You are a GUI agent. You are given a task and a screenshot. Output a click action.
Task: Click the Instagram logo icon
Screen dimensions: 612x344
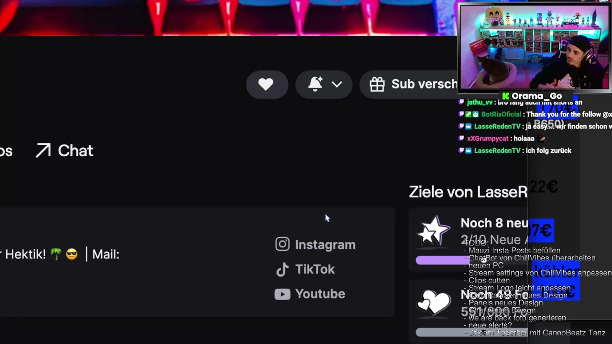pos(283,244)
